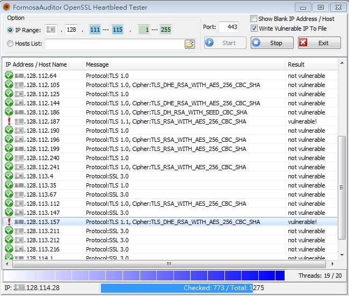Click green check icon for 128.112.196 row
349x296 pixels.
[9, 140]
